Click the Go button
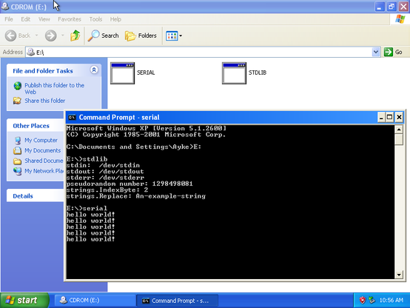This screenshot has width=410, height=308. (x=393, y=52)
